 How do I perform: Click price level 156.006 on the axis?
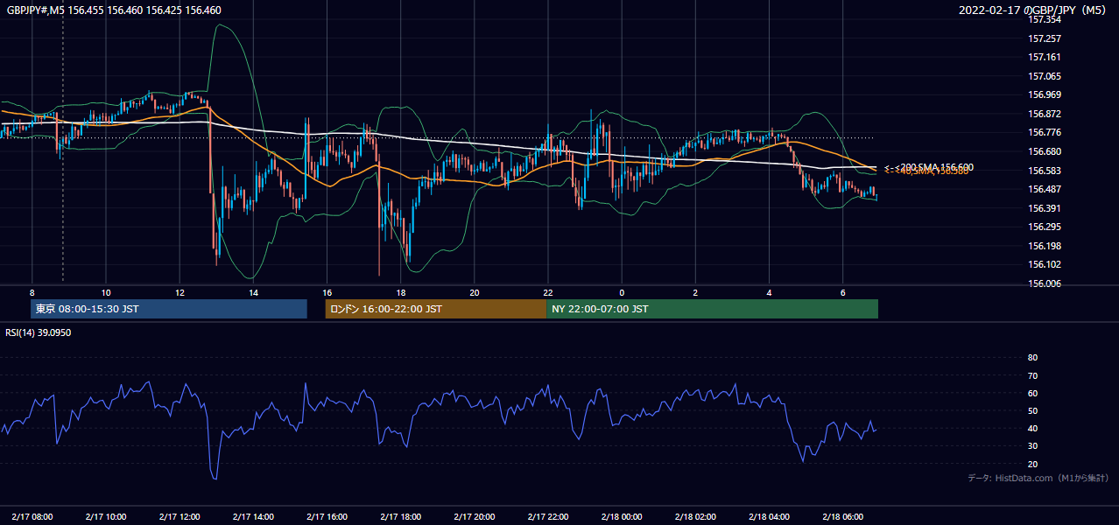tap(1045, 284)
